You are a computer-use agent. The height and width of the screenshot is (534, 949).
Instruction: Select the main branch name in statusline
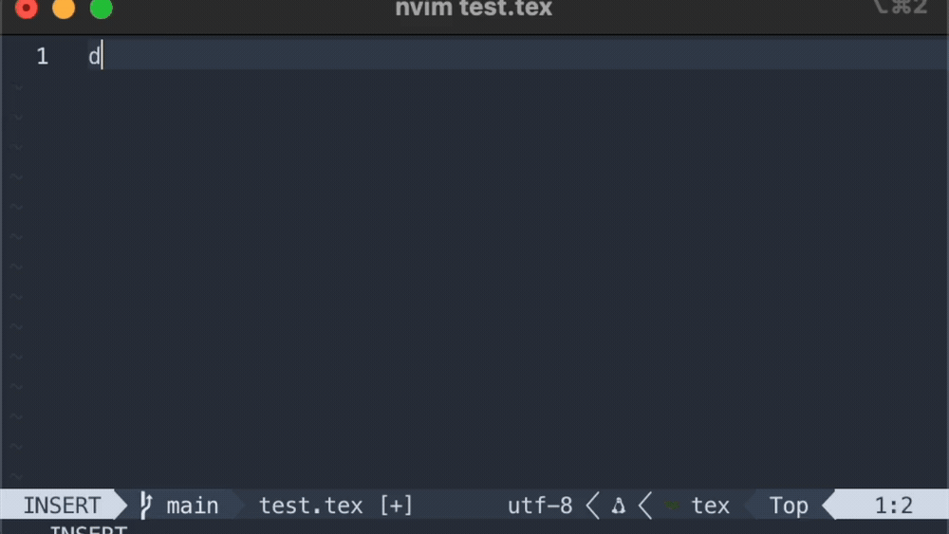coord(193,506)
